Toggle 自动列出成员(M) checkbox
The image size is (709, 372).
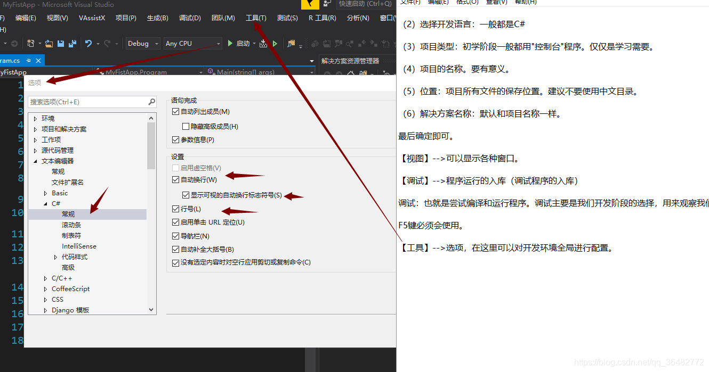click(176, 112)
